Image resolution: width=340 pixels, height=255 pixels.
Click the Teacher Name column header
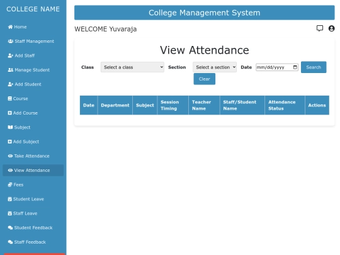point(204,105)
